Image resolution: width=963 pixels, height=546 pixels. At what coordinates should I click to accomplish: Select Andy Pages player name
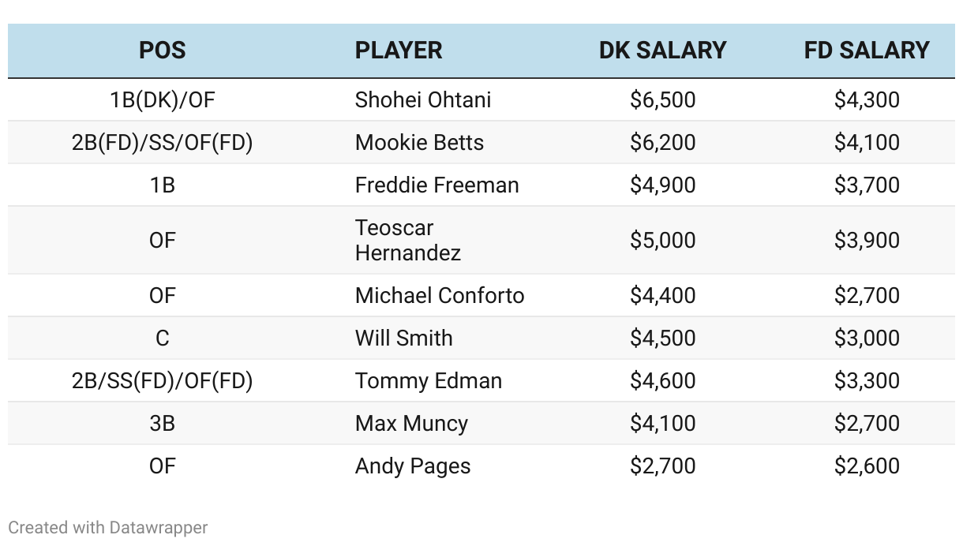tap(413, 466)
